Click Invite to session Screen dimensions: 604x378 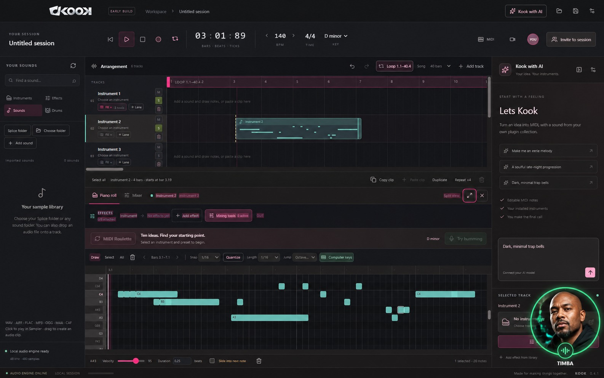(571, 39)
